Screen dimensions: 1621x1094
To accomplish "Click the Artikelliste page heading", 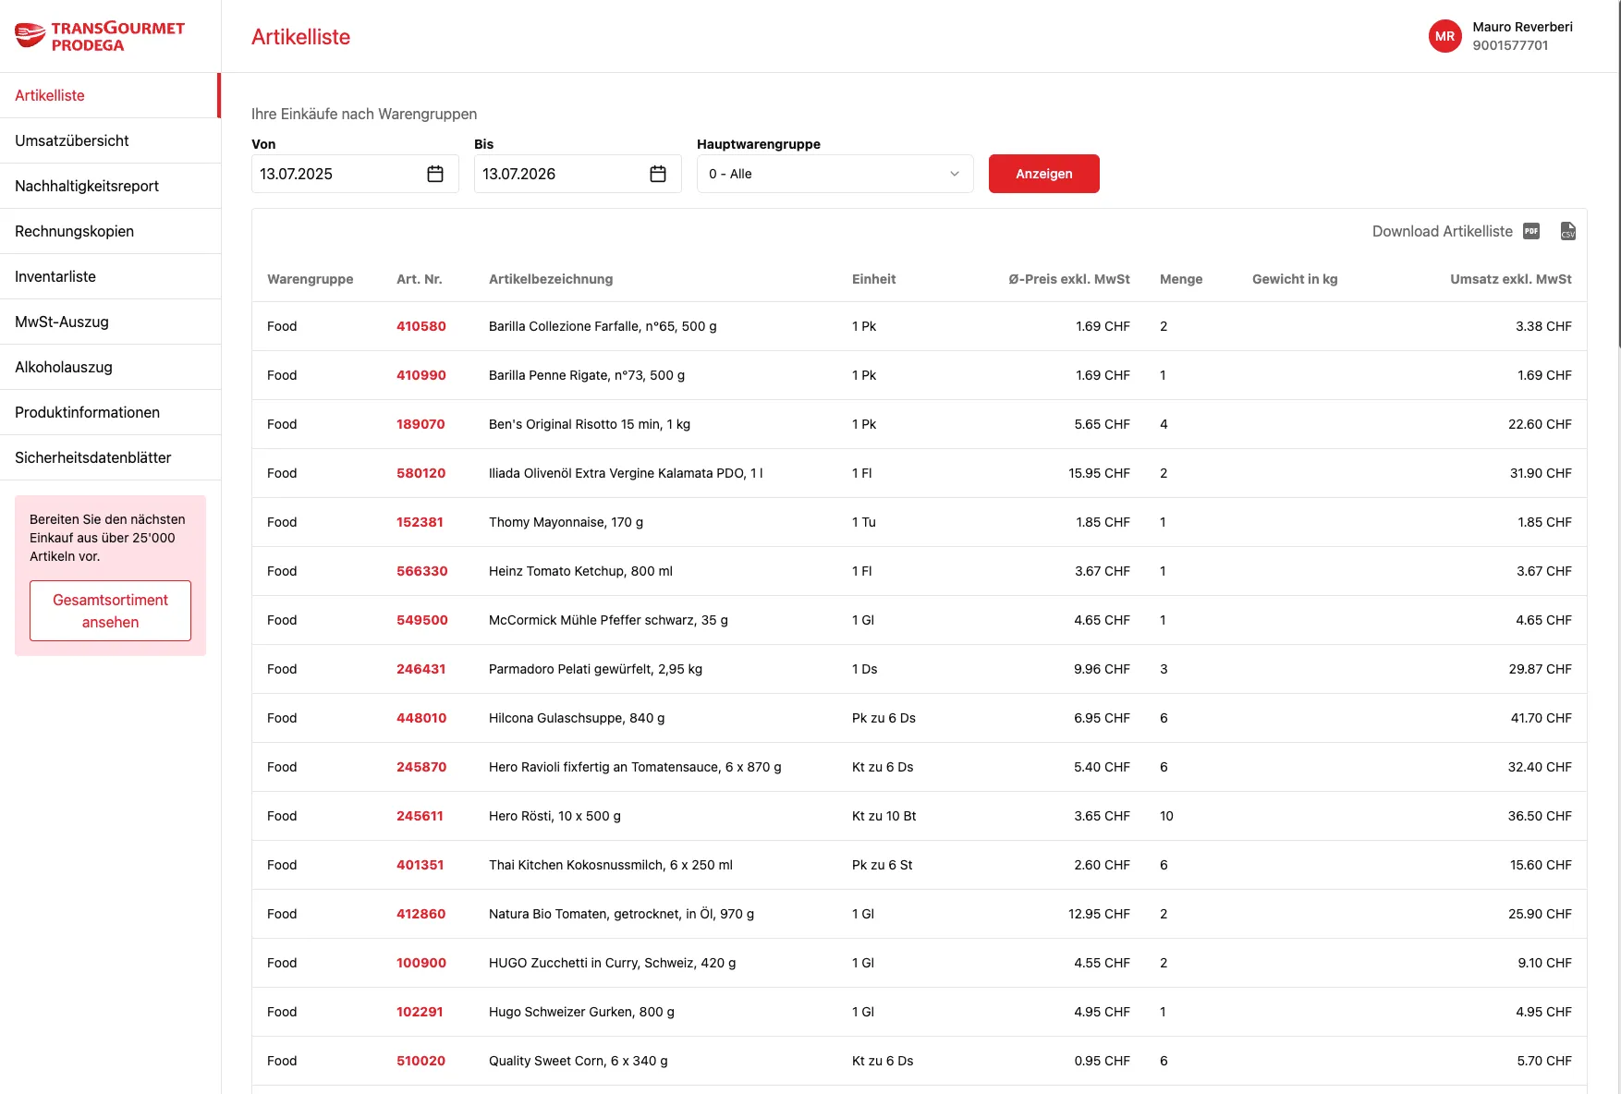I will coord(300,37).
